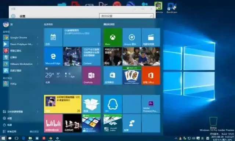This screenshot has width=235, height=141.
Task: Select the Recycle Bin desktop icon
Action: click(213, 123)
